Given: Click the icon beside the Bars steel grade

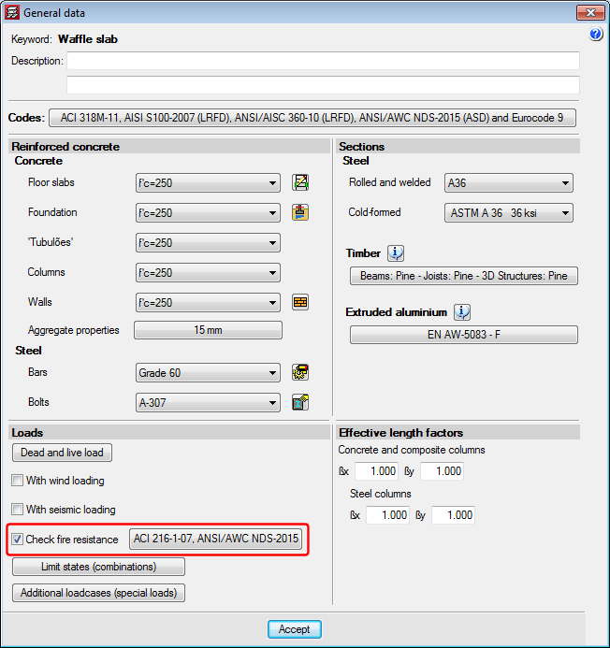Looking at the screenshot, I should 300,372.
